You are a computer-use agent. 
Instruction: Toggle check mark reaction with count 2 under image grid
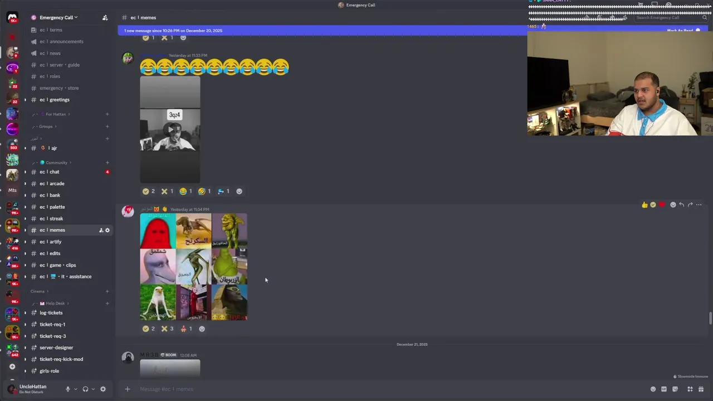click(x=149, y=329)
